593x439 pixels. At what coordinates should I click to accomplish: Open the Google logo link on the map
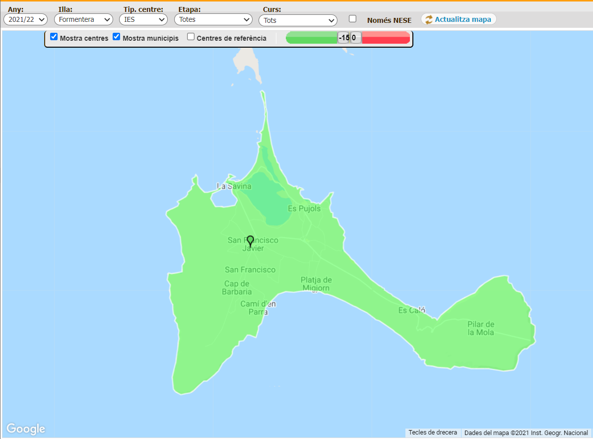coord(26,429)
